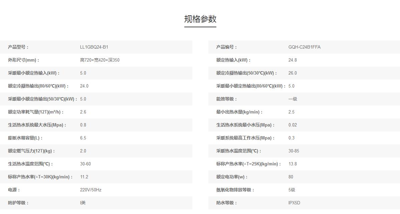The image size is (400, 214).
Task: Select temperature range value 30-85
Action: (x=294, y=151)
